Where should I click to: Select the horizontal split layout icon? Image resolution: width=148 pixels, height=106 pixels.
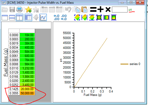(x=12, y=18)
